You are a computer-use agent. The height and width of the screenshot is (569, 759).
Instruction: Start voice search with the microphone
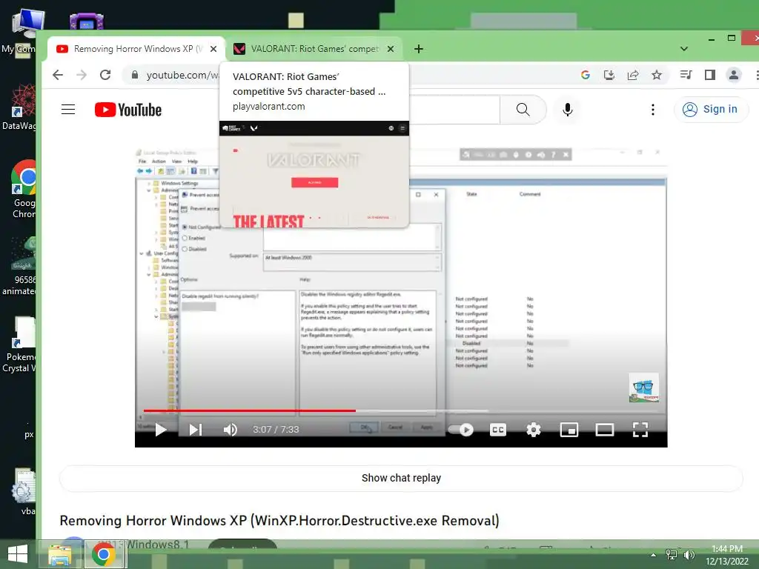(567, 110)
